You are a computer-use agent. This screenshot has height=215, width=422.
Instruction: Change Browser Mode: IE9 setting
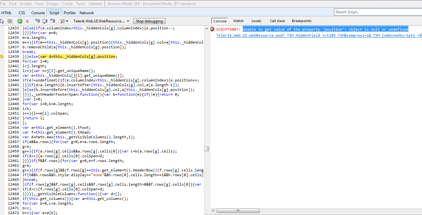tap(124, 4)
